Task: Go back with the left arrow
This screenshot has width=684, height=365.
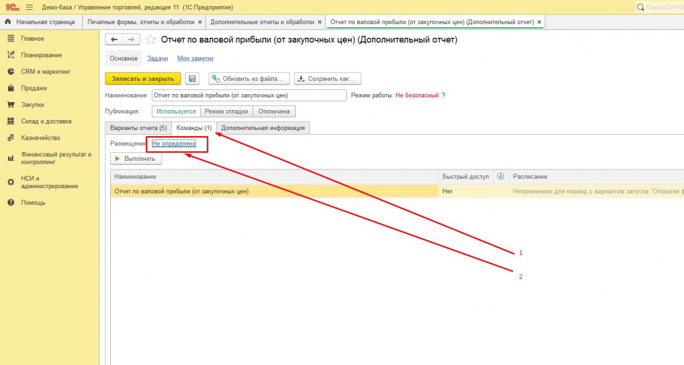Action: point(114,39)
